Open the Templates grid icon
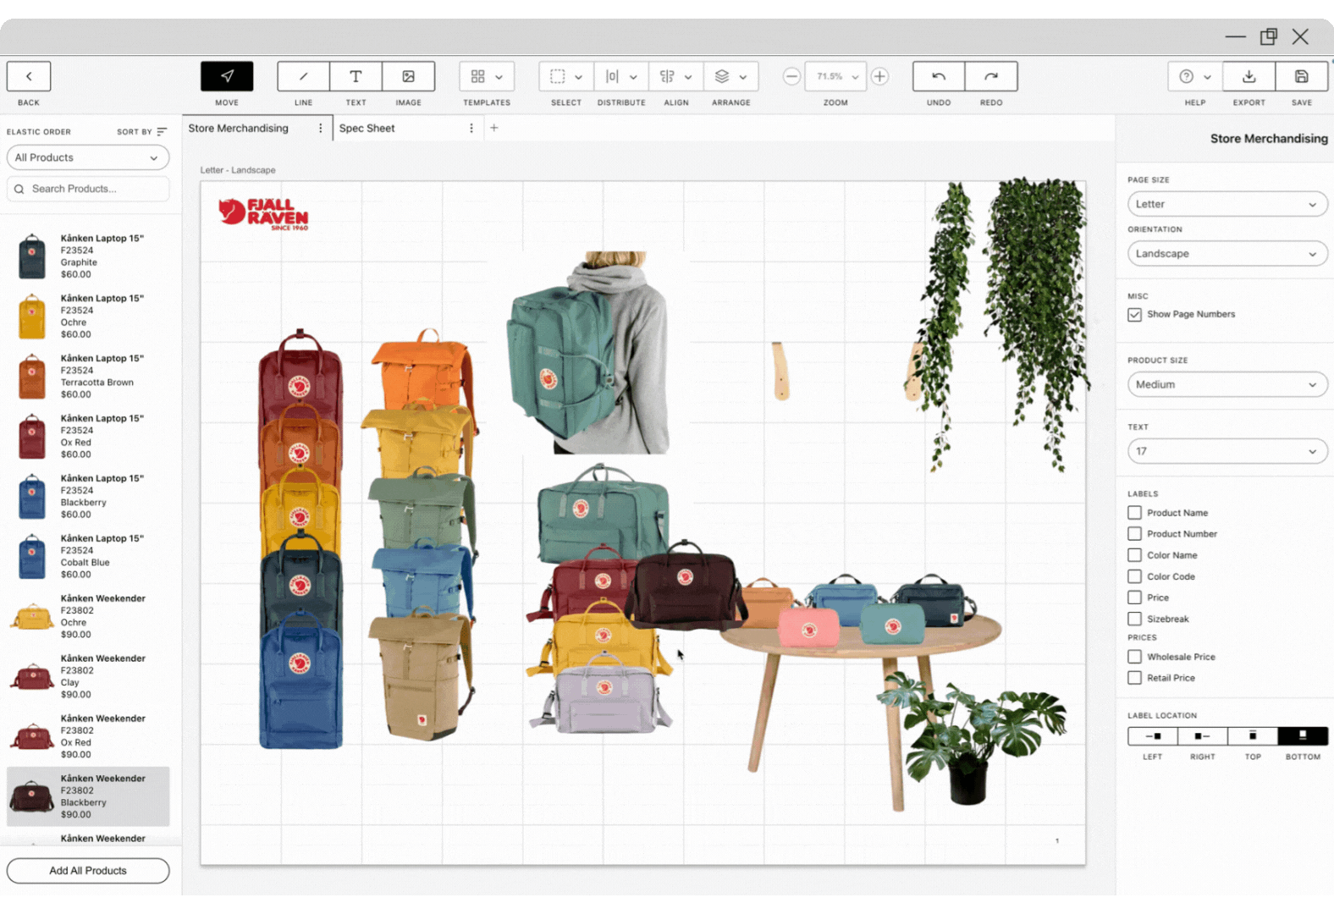This screenshot has height=914, width=1334. (x=477, y=76)
